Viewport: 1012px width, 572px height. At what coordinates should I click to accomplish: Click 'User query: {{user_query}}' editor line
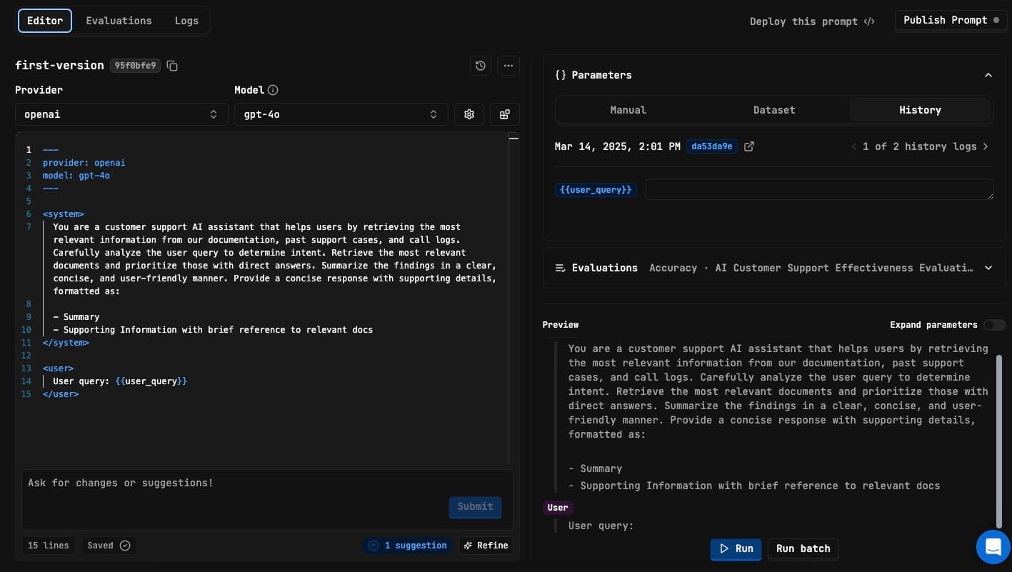pos(120,381)
